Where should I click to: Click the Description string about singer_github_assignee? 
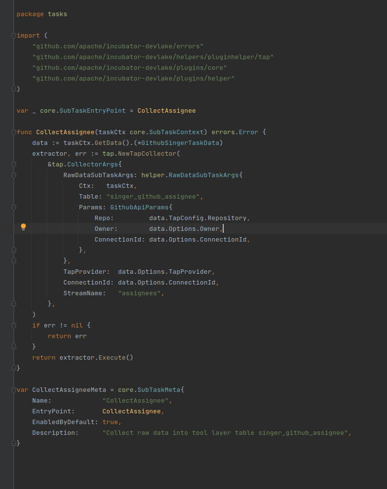225,433
